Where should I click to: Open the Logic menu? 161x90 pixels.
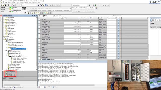point(17,3)
